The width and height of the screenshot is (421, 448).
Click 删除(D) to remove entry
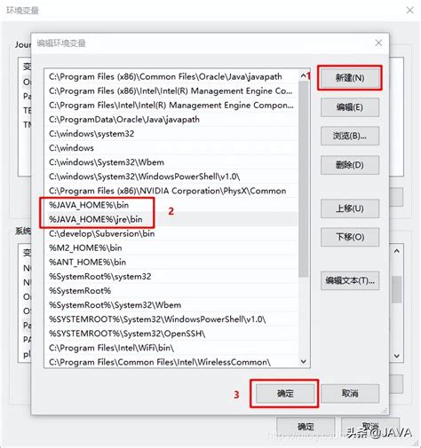[350, 165]
